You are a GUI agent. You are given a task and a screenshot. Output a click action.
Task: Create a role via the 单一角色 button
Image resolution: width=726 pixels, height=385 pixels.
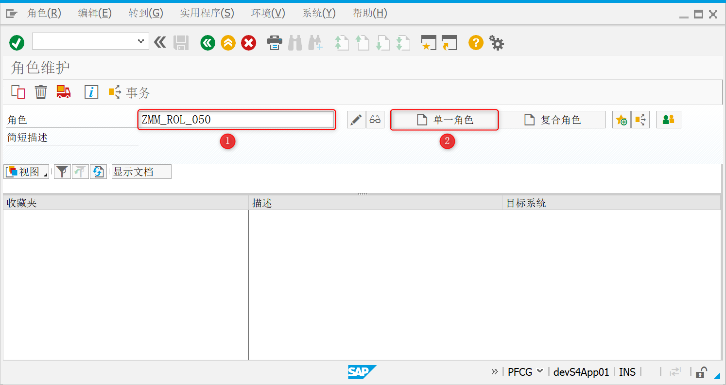444,119
